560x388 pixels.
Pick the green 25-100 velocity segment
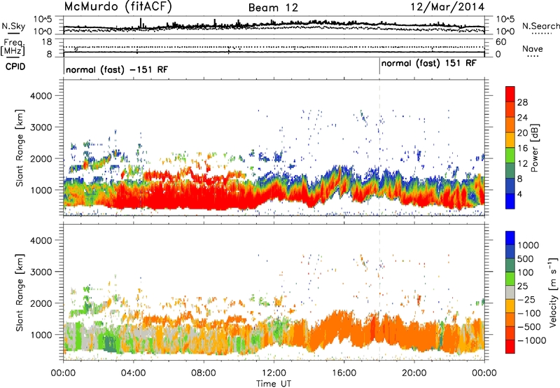click(x=510, y=279)
